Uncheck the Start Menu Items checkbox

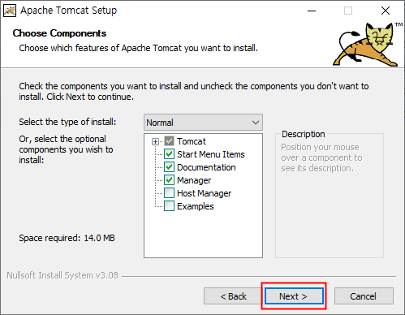(x=169, y=154)
